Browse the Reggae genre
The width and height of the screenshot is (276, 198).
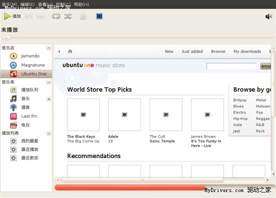click(x=263, y=119)
